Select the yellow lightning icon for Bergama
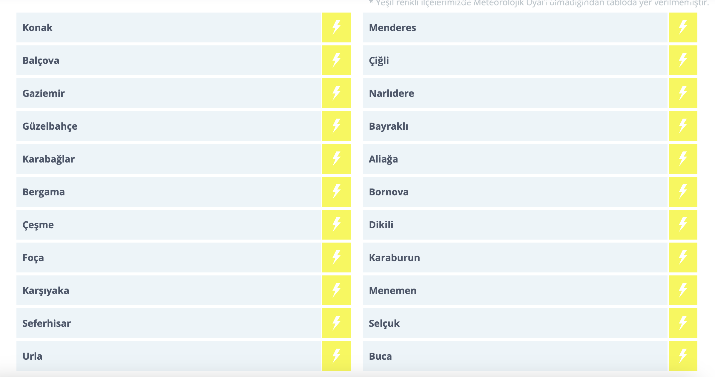This screenshot has height=377, width=715. [336, 192]
